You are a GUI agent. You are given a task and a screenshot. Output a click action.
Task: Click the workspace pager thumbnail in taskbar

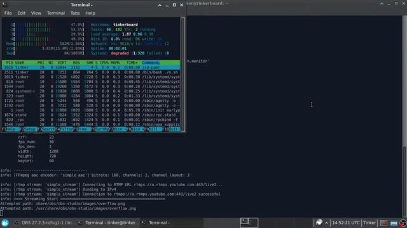pos(249,222)
